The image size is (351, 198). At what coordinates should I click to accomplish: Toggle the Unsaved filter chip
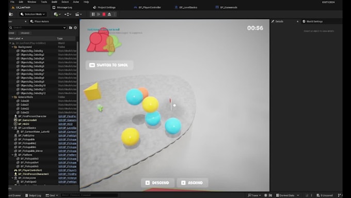point(25,33)
